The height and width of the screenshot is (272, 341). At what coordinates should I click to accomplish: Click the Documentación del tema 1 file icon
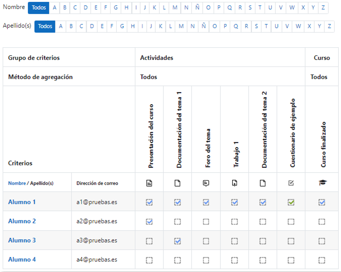(x=178, y=183)
